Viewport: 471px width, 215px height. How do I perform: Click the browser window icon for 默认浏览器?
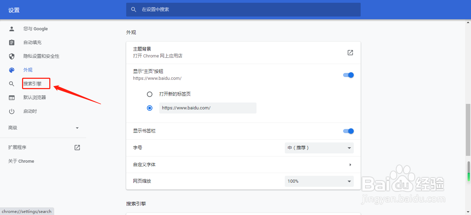(x=12, y=98)
